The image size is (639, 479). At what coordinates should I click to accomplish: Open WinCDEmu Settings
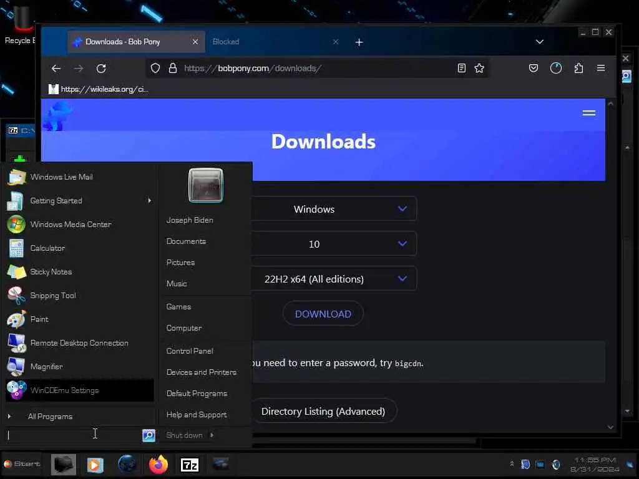(x=80, y=390)
